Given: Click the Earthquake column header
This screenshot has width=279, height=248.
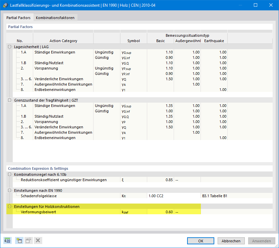Looking at the screenshot, I should (x=214, y=41).
